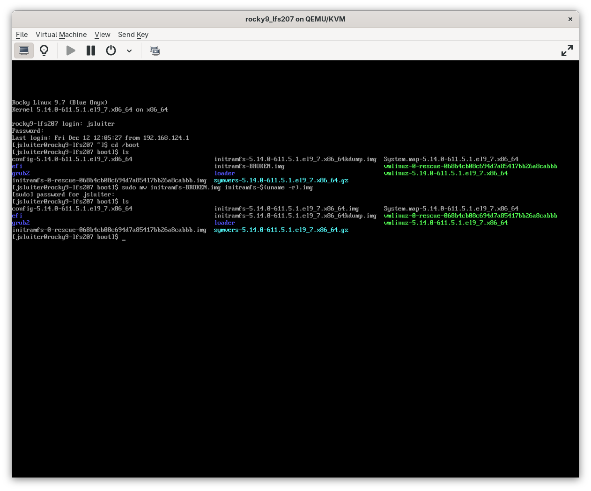
Task: Open the File menu
Action: tap(22, 35)
